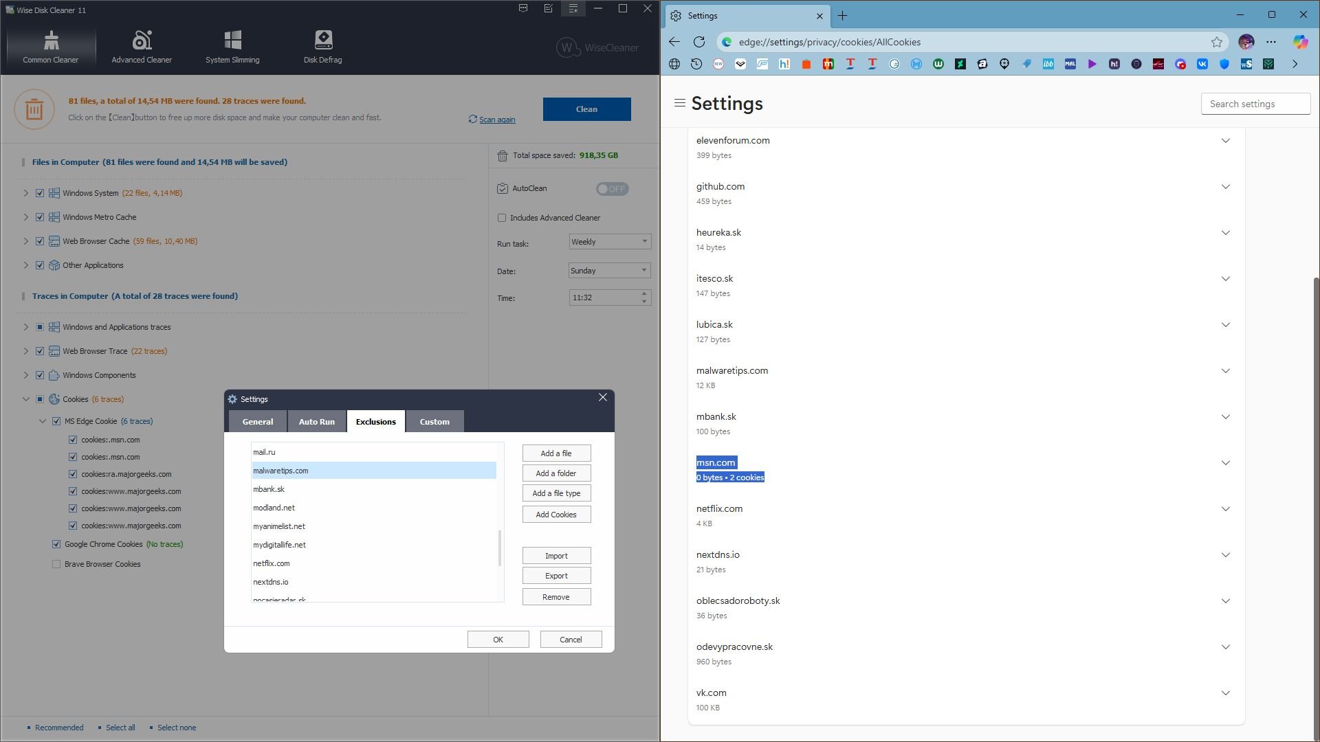Open the Edge three-dot menu

pos(1271,42)
